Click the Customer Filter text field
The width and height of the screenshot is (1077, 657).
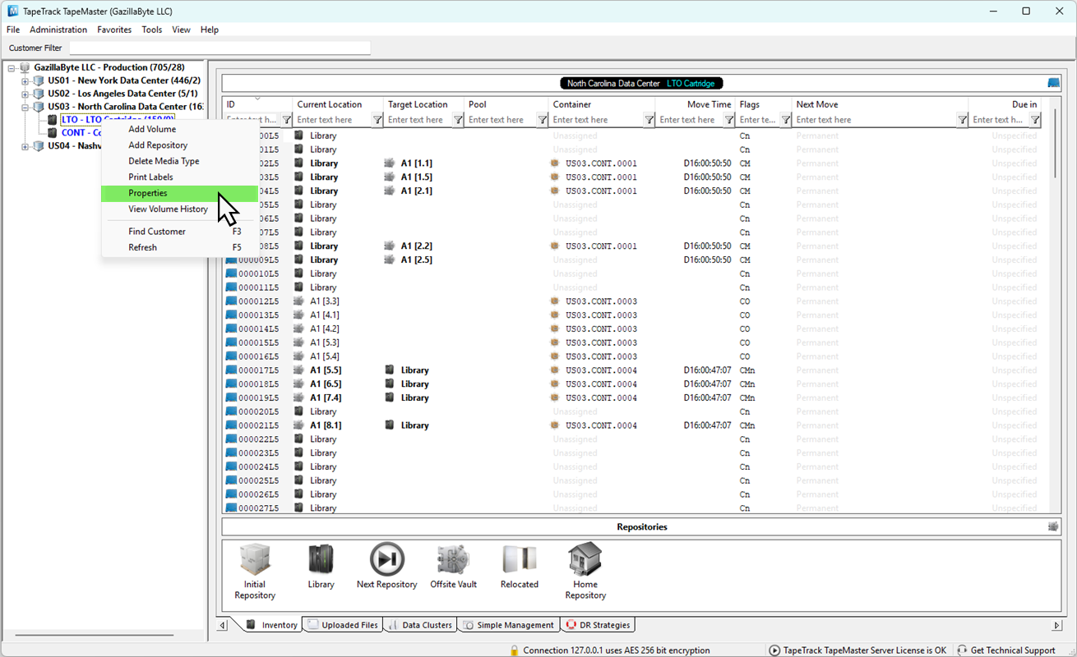click(x=220, y=48)
